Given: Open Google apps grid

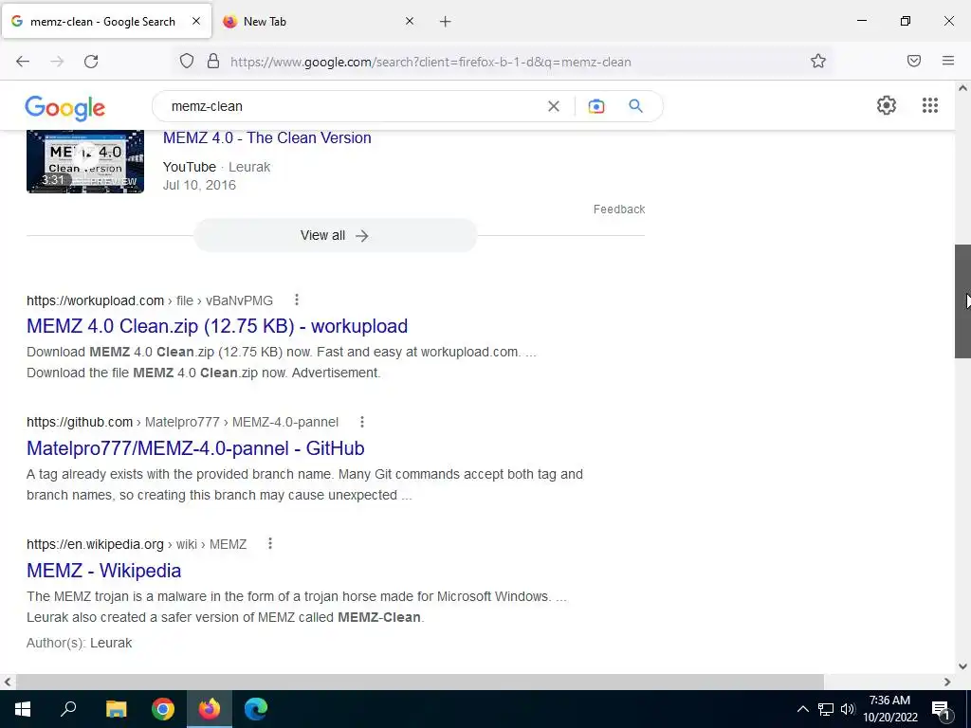Looking at the screenshot, I should [929, 105].
